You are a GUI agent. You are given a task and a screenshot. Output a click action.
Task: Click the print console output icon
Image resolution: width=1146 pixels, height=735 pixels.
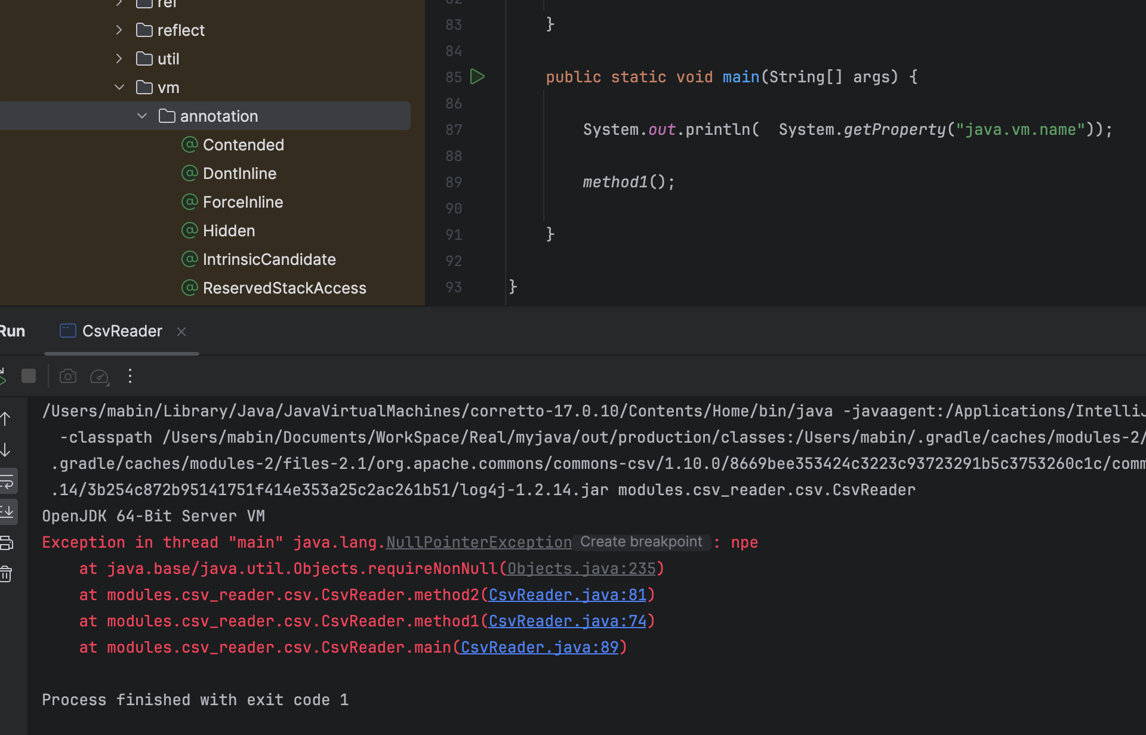coord(7,543)
